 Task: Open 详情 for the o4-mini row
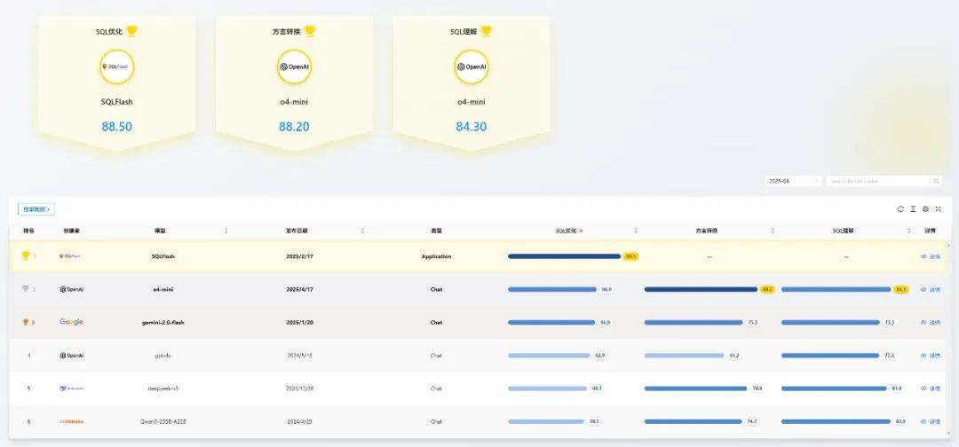tap(931, 289)
